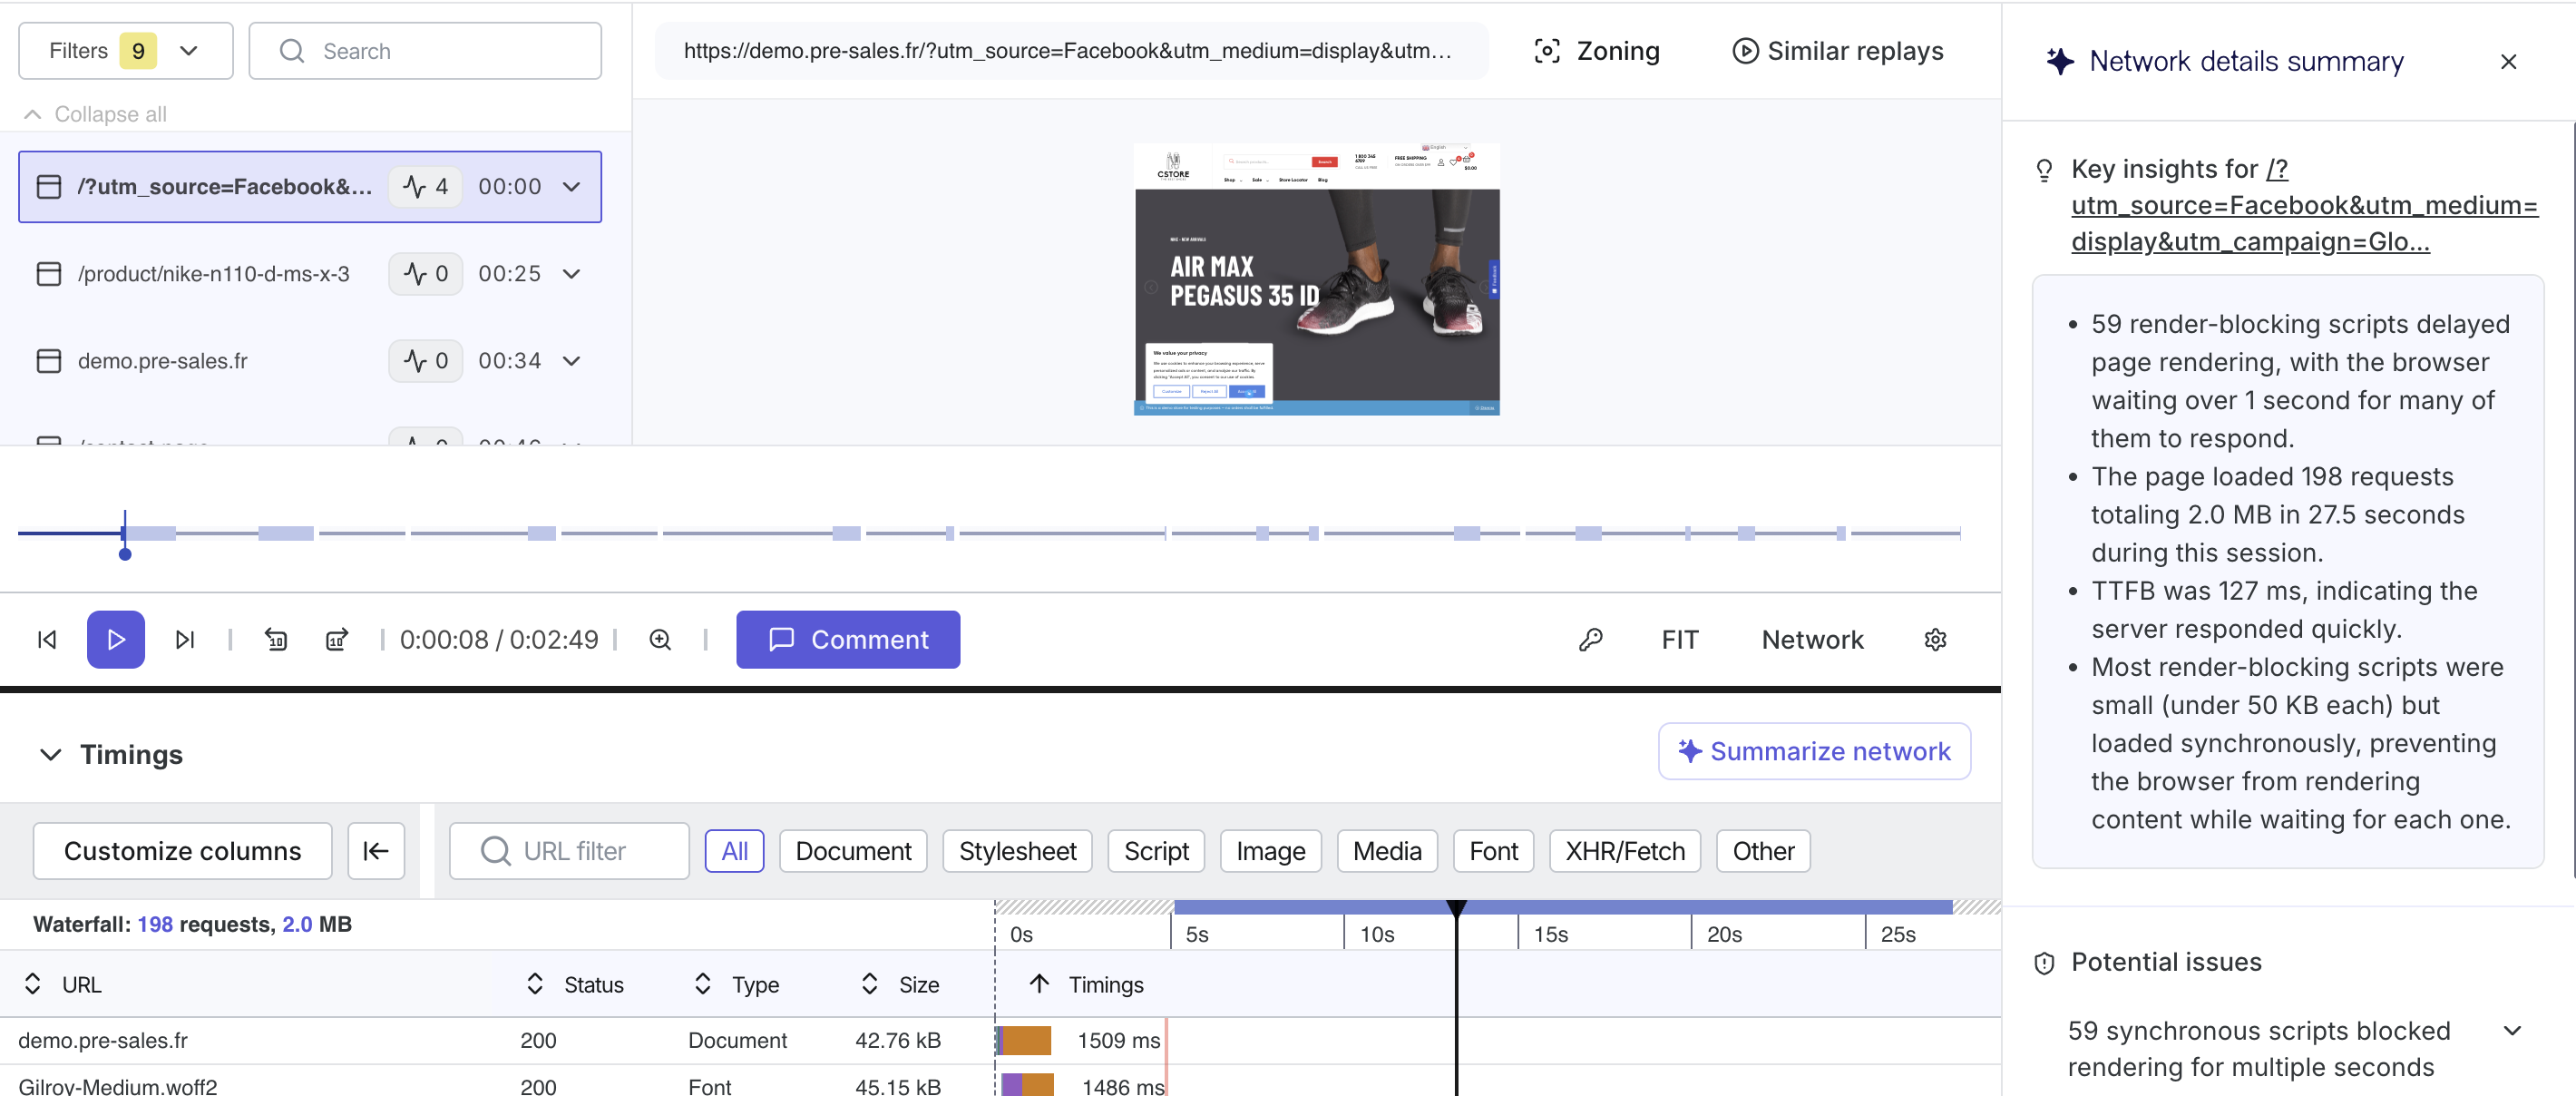Play the session replay
Screen dimensions: 2576x1096
click(x=116, y=640)
